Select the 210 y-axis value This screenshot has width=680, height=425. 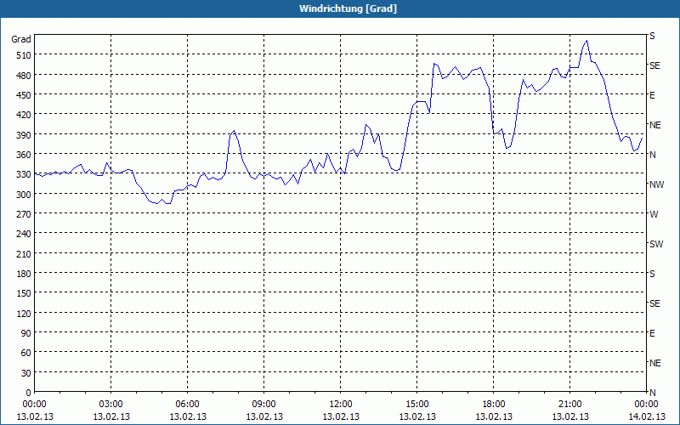pos(25,254)
